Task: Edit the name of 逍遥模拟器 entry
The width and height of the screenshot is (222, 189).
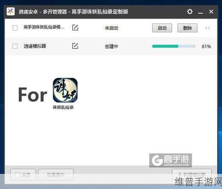Action: tap(75, 46)
